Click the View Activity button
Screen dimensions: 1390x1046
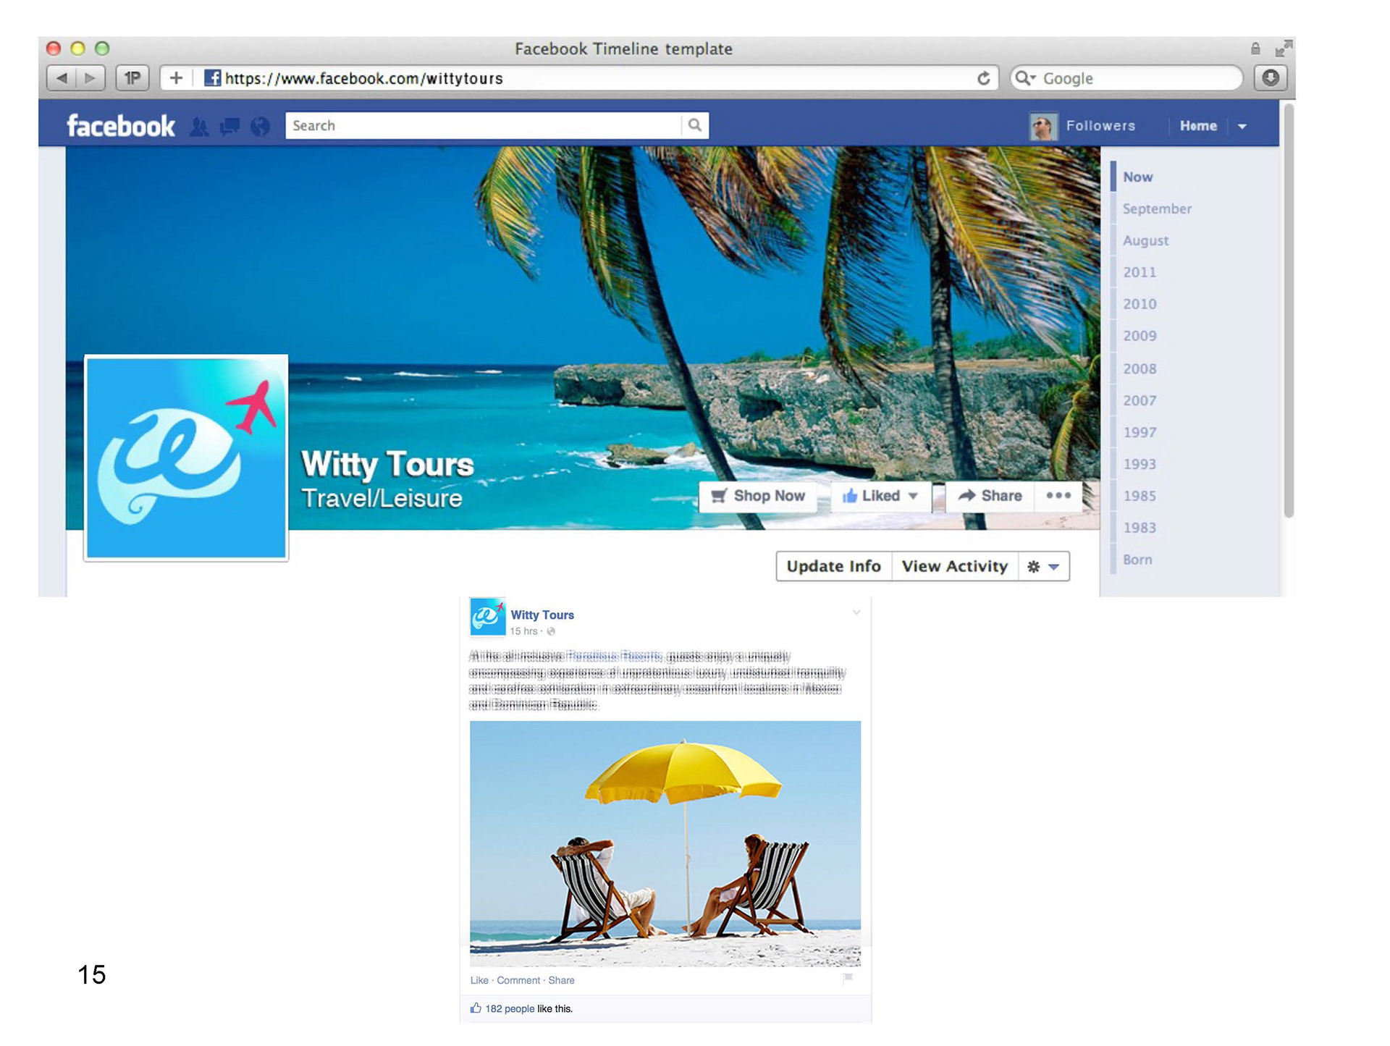click(955, 566)
